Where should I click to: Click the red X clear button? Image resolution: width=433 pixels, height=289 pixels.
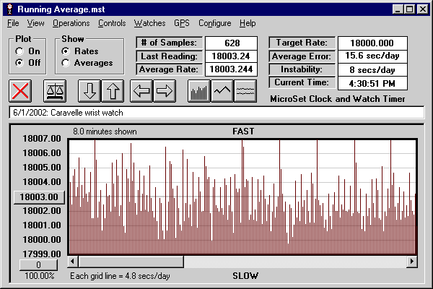pyautogui.click(x=20, y=91)
